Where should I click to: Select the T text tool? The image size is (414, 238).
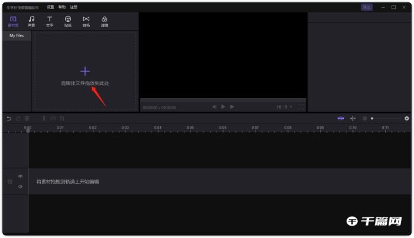pyautogui.click(x=50, y=21)
